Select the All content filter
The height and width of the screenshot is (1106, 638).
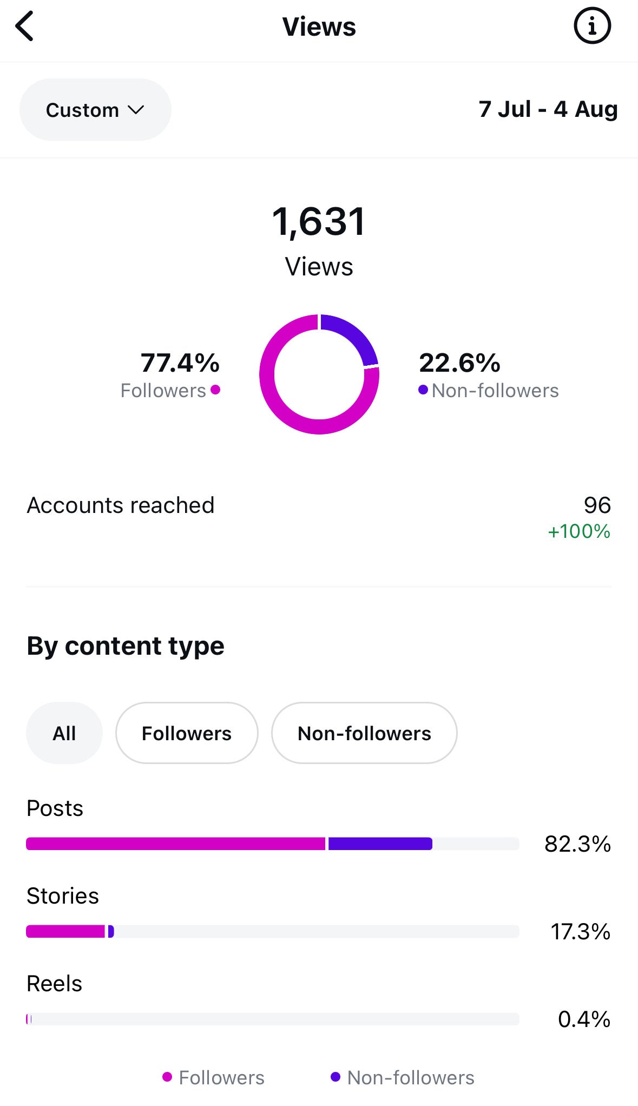pyautogui.click(x=64, y=733)
